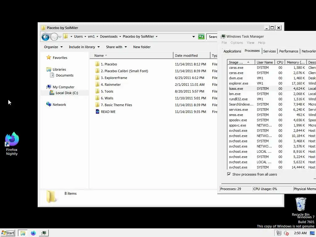This screenshot has height=237, width=316.
Task: Open Task Manager File menu
Action: point(224,43)
